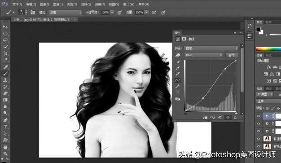Select the Clone Stamp tool
The image size is (281, 163).
pyautogui.click(x=5, y=80)
